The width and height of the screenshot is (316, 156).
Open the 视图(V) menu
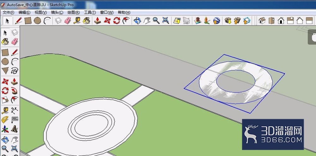tap(41, 13)
